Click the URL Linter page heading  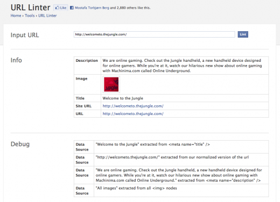(31, 8)
